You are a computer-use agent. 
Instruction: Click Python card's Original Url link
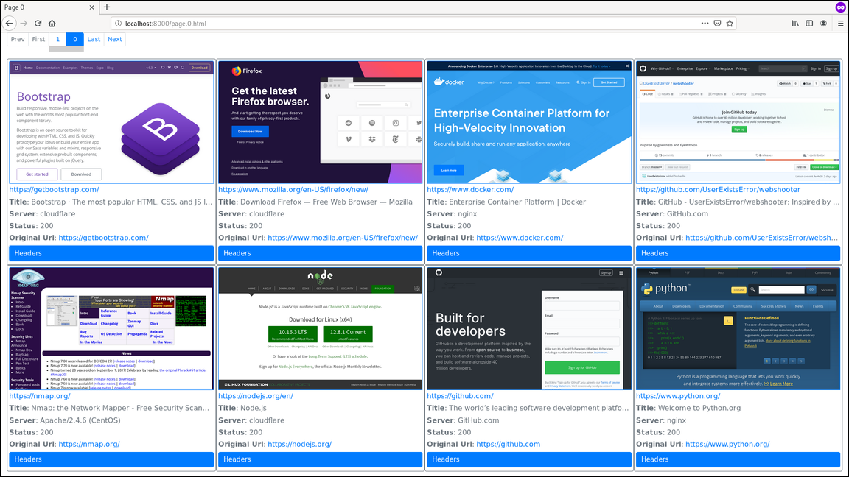click(727, 444)
